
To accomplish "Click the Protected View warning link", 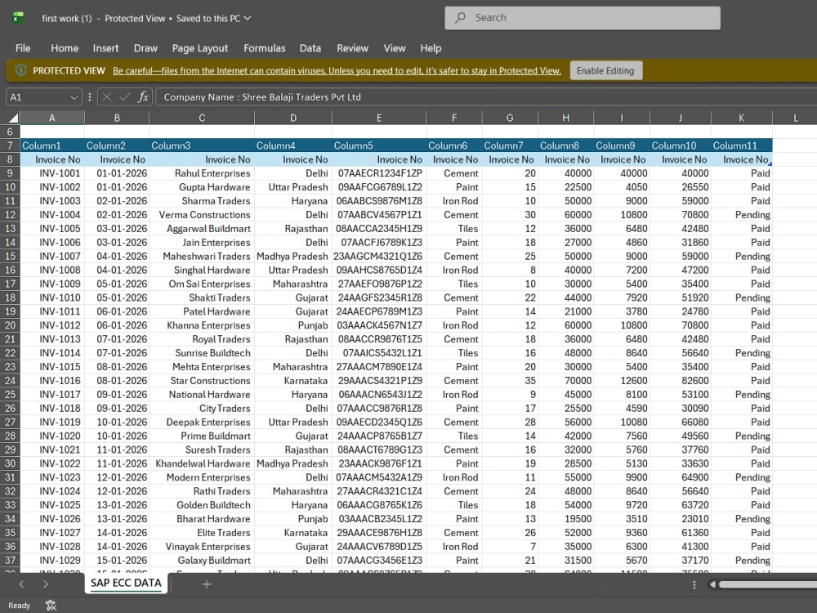I will coord(337,71).
